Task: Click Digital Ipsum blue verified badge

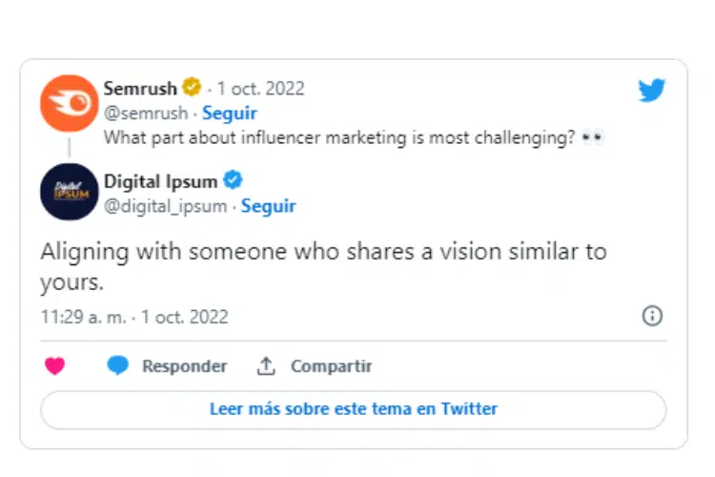Action: (x=233, y=180)
